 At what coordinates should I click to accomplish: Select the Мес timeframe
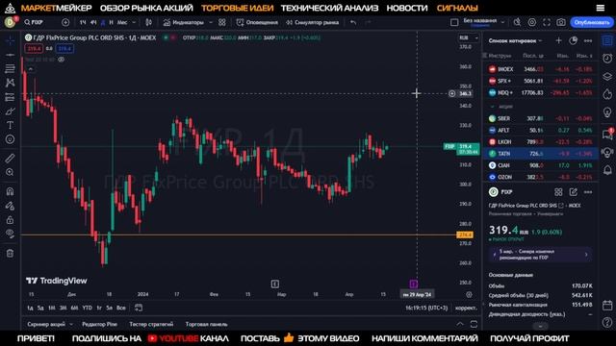122,22
